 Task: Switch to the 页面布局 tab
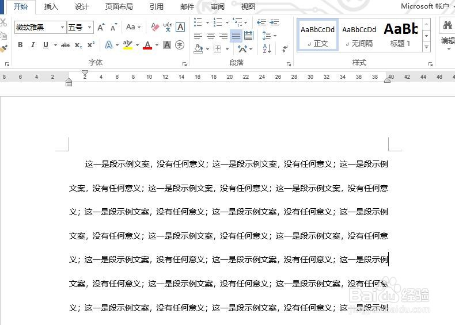[119, 6]
